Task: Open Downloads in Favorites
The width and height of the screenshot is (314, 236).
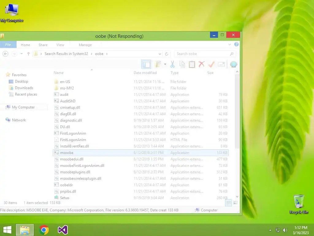Action: [x=24, y=88]
